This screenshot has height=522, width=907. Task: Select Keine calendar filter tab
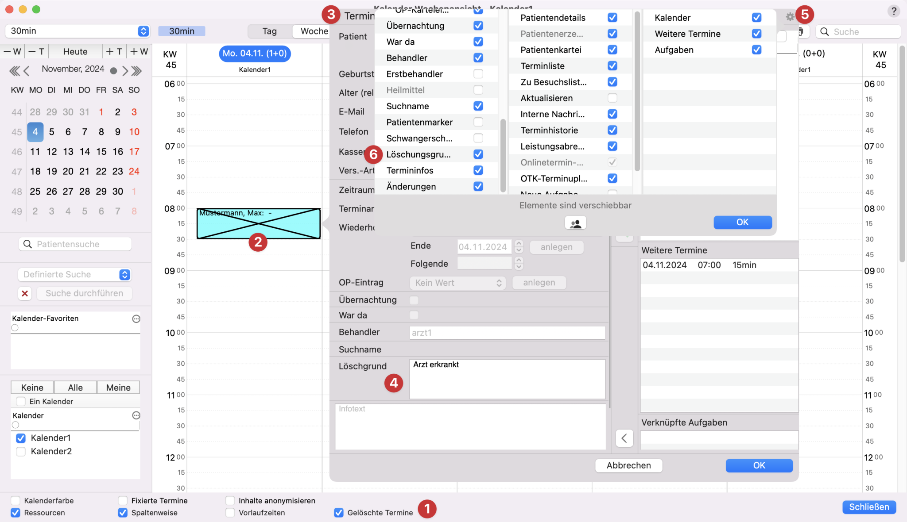32,388
